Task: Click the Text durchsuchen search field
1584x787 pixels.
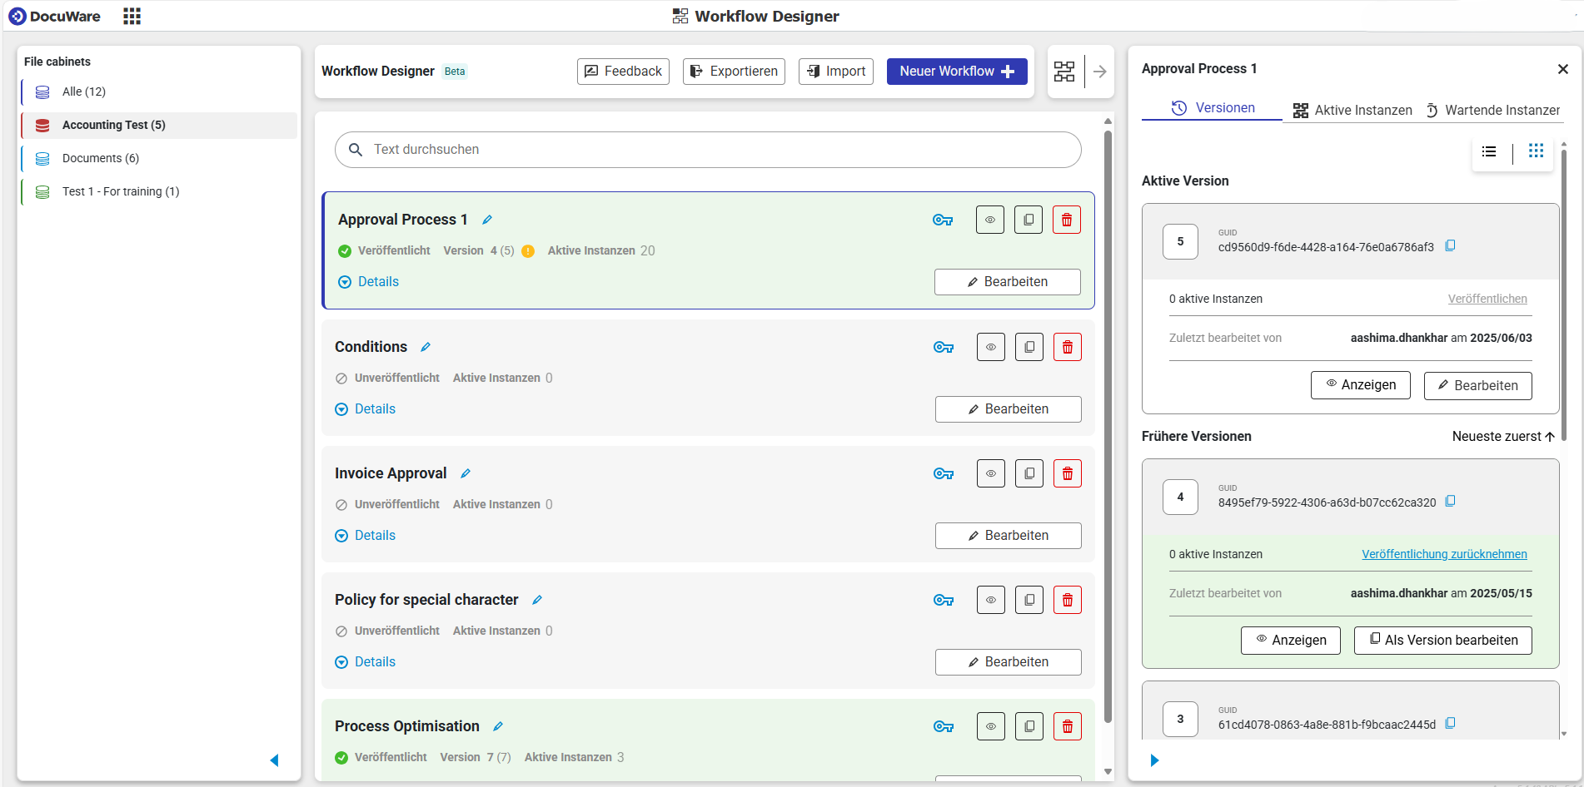Action: point(707,150)
